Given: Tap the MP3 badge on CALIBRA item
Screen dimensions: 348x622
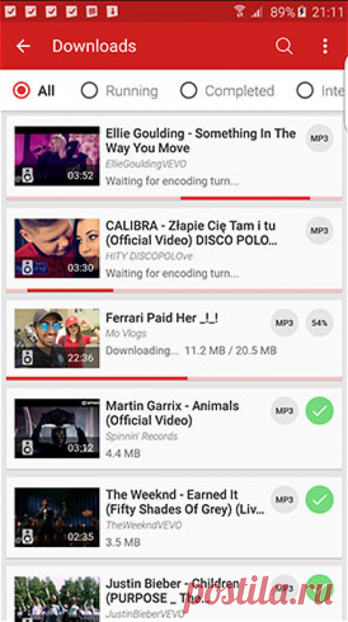Looking at the screenshot, I should coord(319,231).
